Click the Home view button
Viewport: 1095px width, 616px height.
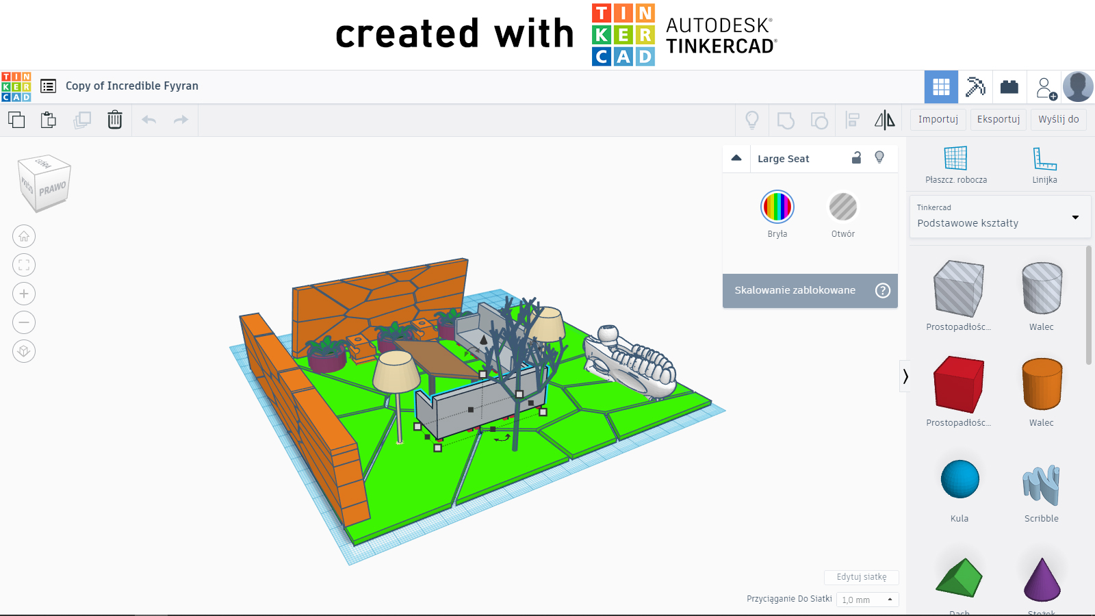pyautogui.click(x=24, y=236)
